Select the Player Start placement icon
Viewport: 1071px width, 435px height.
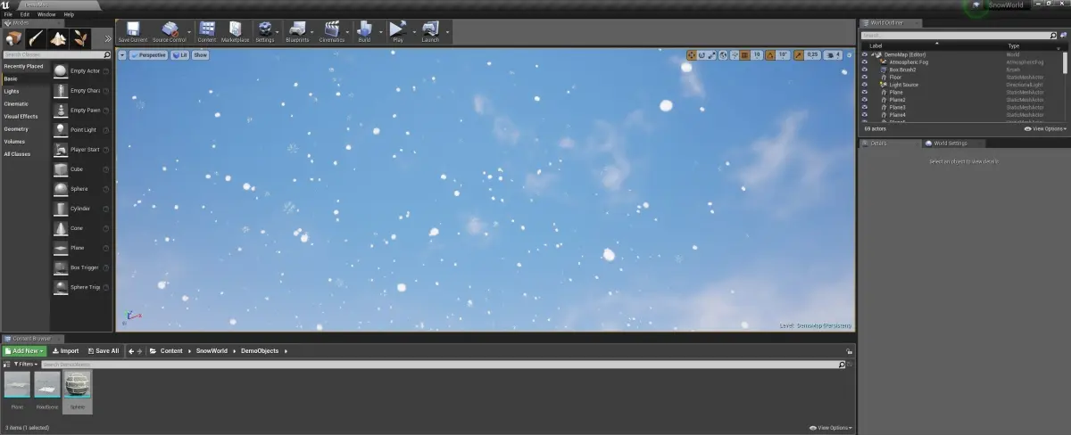(x=60, y=150)
